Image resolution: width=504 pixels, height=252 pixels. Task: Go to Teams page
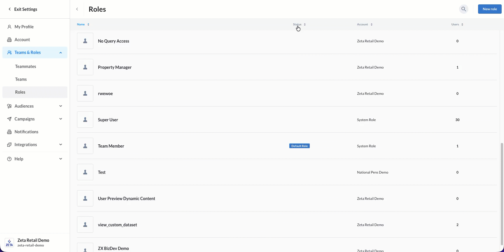click(35, 79)
